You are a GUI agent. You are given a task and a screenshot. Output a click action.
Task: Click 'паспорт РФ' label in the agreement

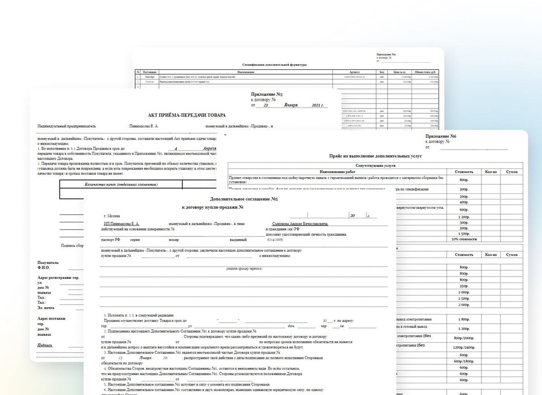tap(111, 240)
